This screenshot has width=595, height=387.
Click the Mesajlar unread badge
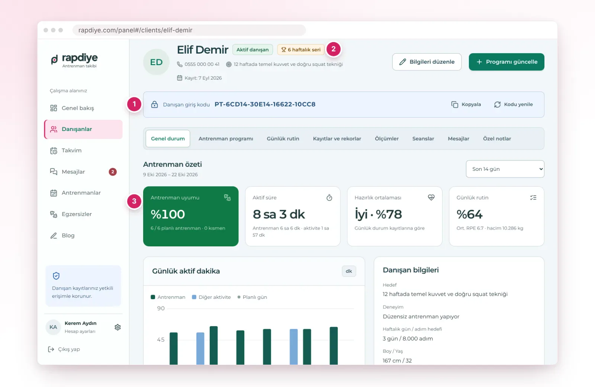tap(113, 172)
